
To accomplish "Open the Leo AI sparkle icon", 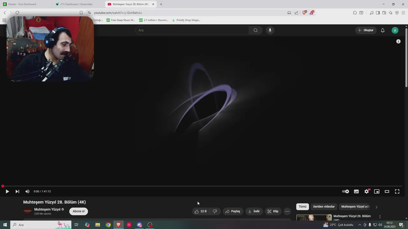I will [x=390, y=13].
